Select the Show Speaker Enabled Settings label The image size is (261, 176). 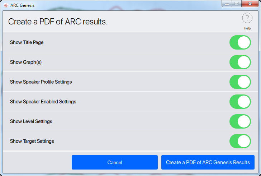[x=43, y=102]
